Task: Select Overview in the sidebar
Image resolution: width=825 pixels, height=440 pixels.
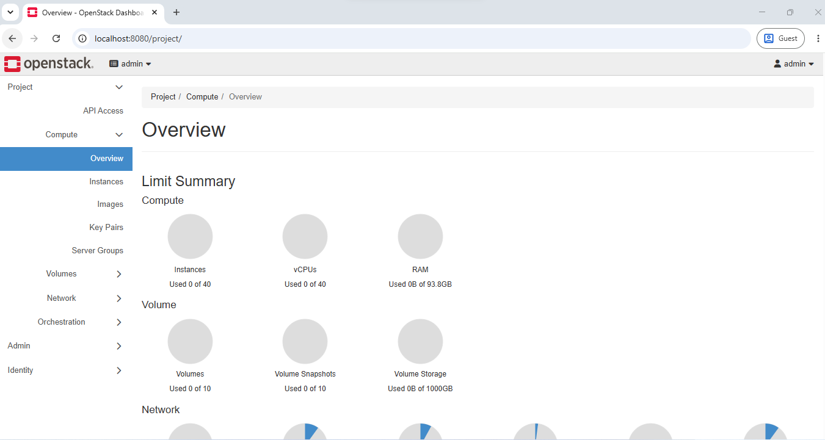Action: (x=66, y=158)
